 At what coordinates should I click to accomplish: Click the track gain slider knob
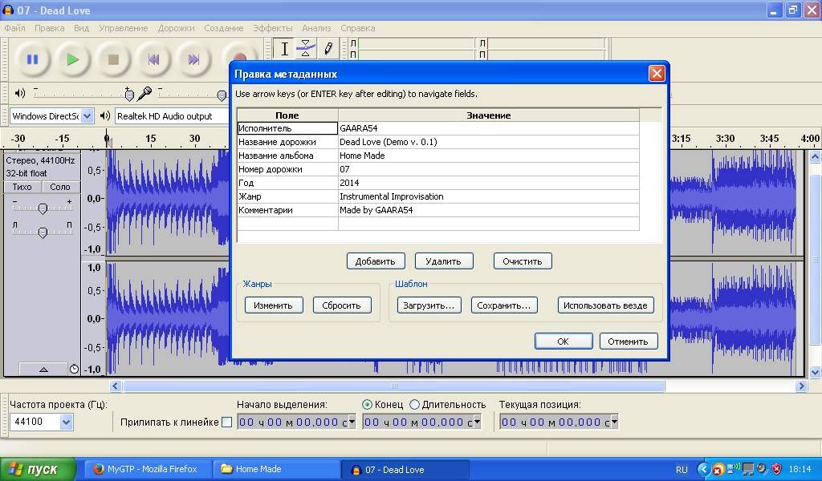tap(43, 208)
